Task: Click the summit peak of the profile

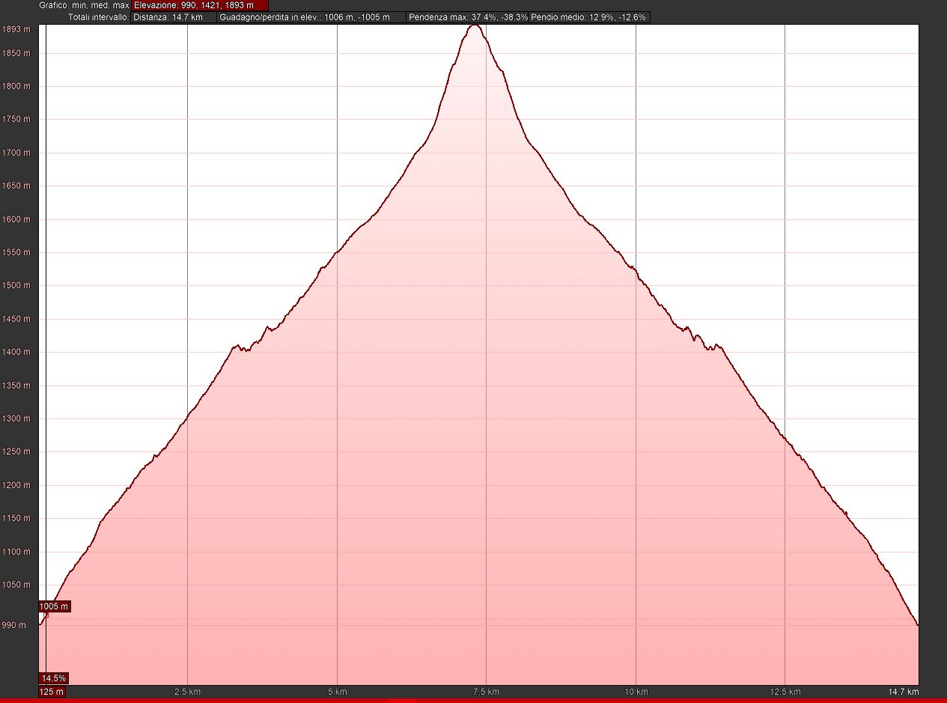Action: (474, 26)
